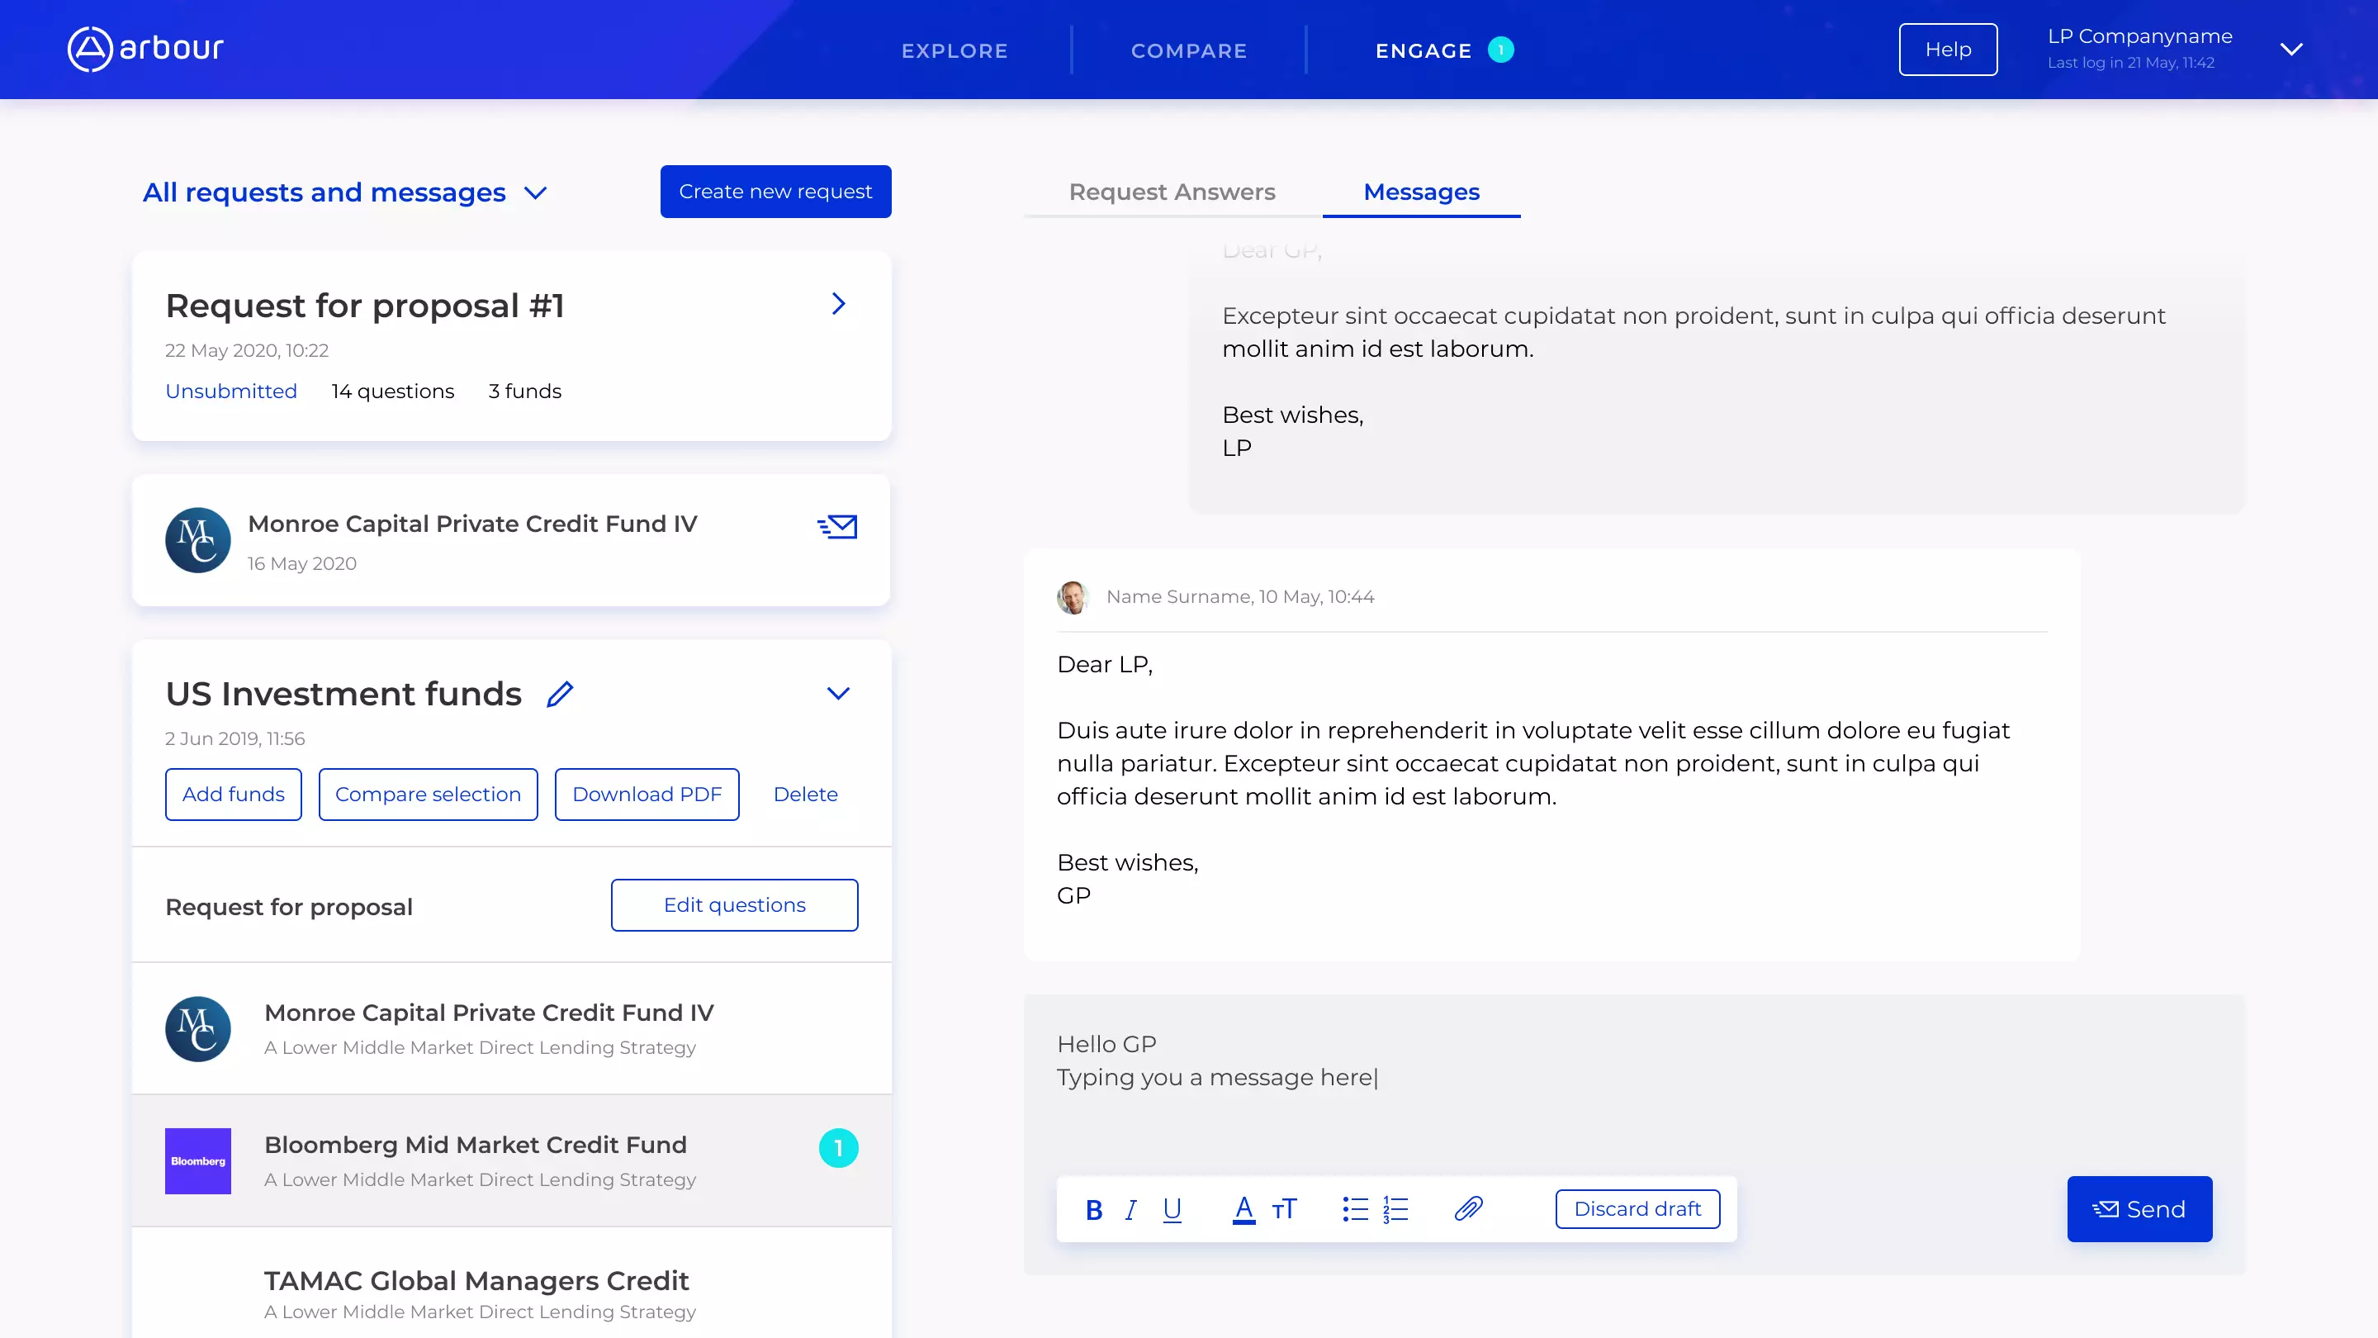
Task: Toggle bold formatting in message editor
Action: click(1093, 1210)
